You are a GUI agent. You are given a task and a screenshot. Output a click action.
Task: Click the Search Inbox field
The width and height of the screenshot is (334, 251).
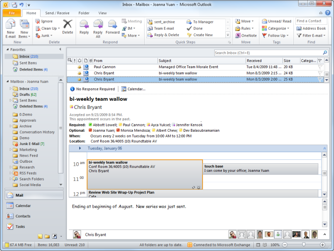tap(268, 53)
